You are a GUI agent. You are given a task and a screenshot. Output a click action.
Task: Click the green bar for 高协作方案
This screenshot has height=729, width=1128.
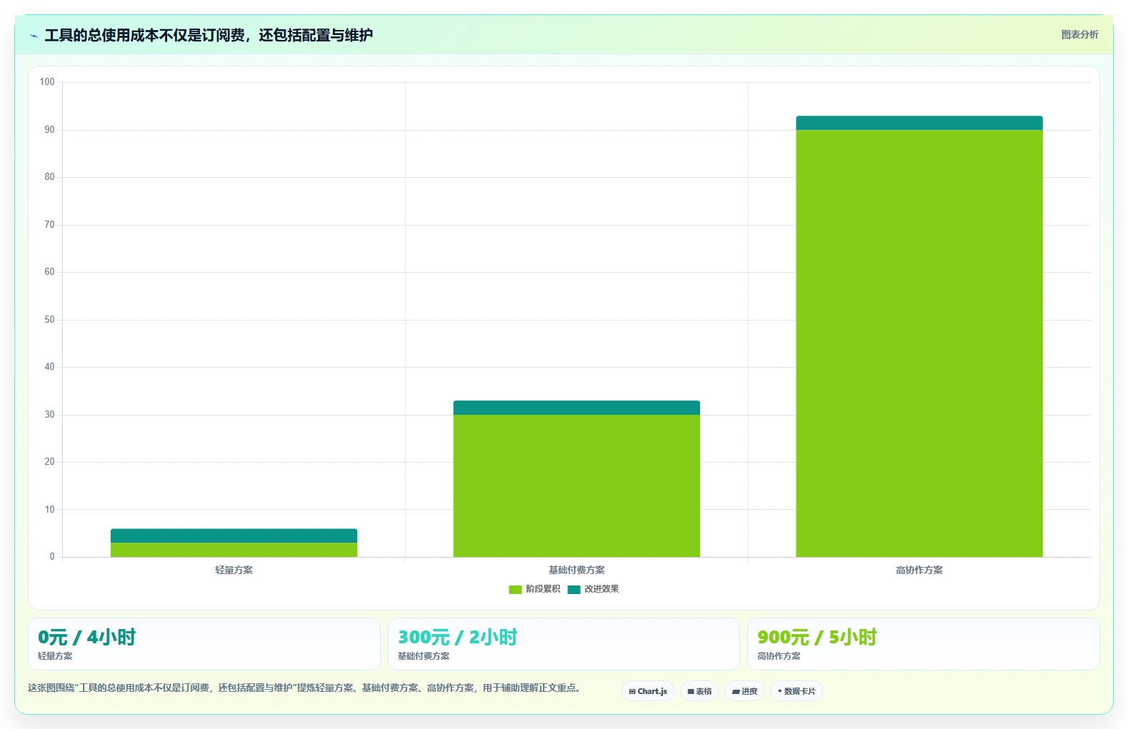919,343
